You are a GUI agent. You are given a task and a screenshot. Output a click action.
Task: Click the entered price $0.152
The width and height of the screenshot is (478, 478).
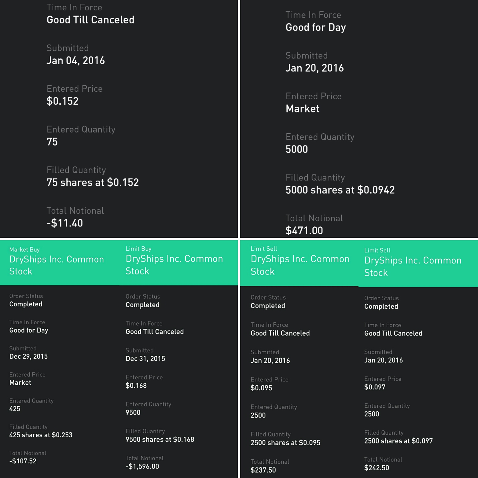[x=62, y=101]
